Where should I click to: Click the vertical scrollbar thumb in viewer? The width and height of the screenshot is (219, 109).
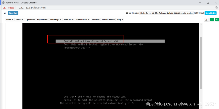[x=201, y=63]
